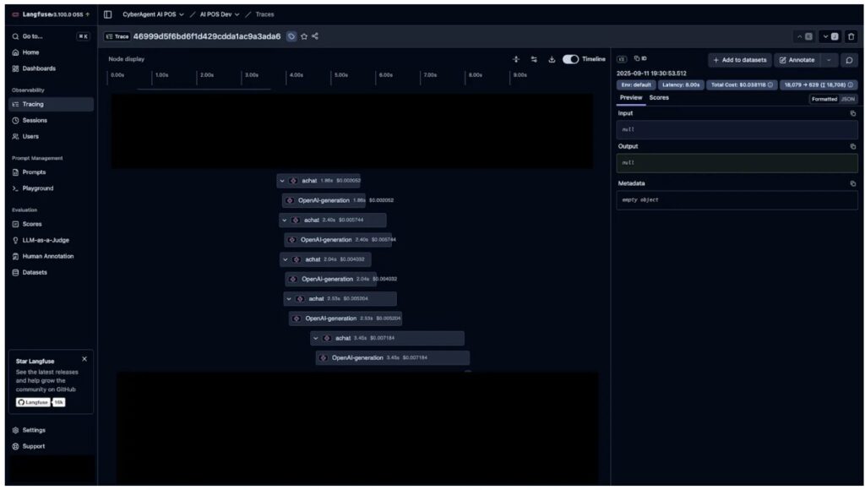Open the comments bubble icon

coord(849,60)
